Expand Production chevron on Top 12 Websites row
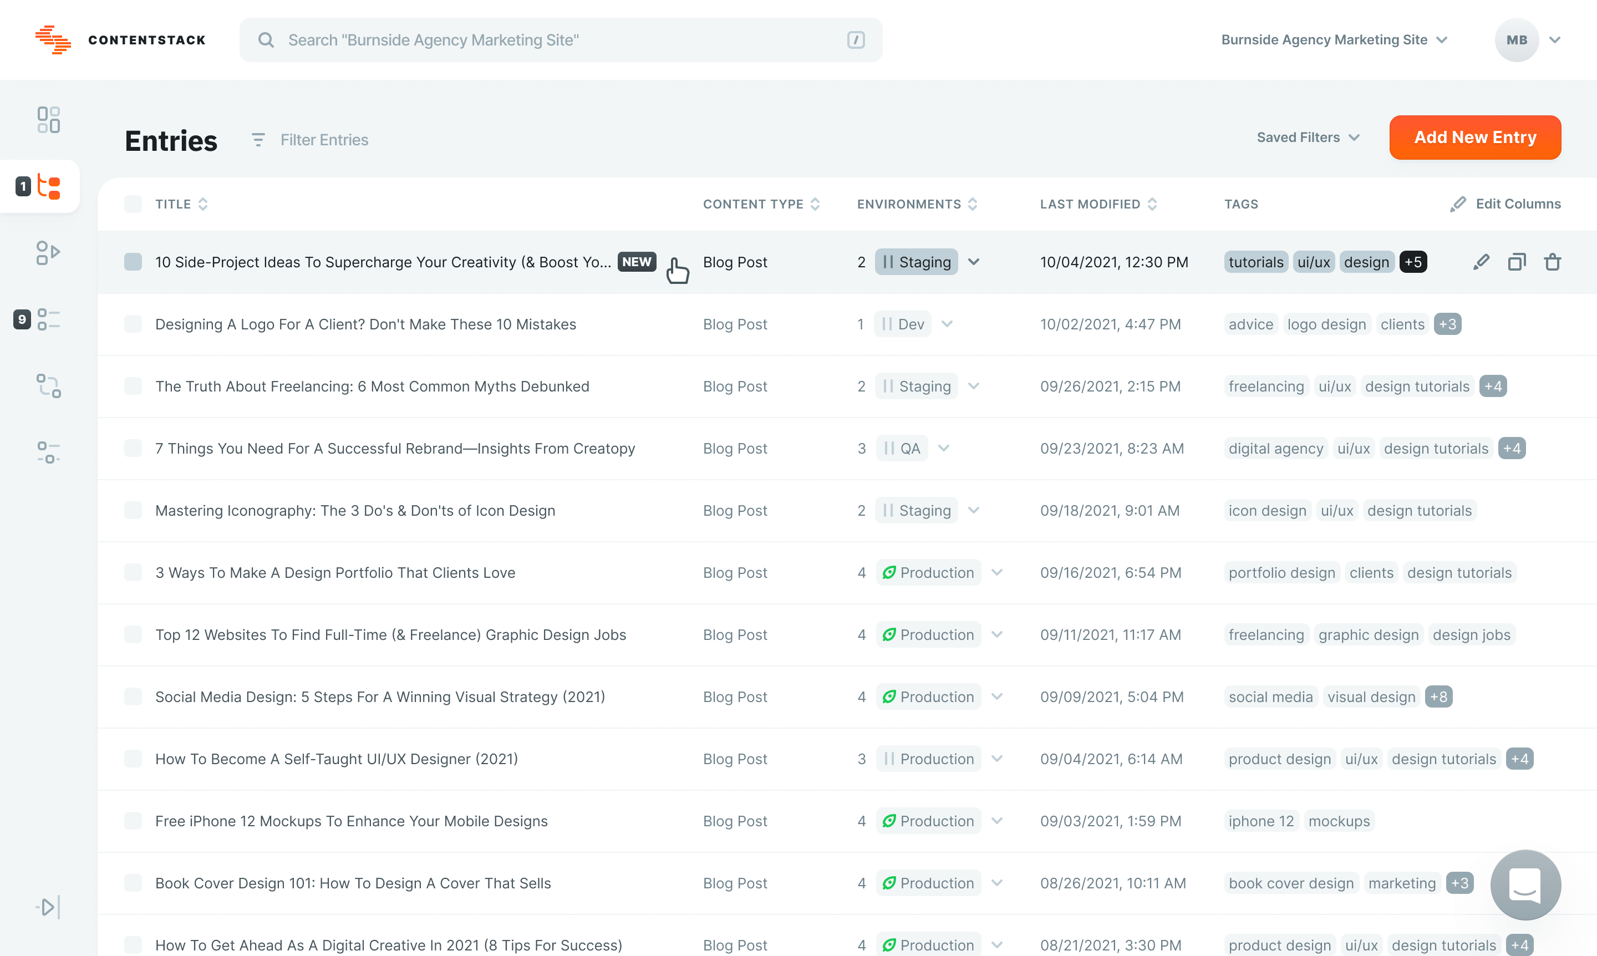The width and height of the screenshot is (1597, 956). (x=996, y=635)
